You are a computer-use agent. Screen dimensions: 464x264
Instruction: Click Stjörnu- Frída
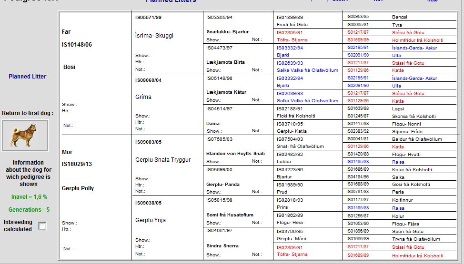point(407,132)
